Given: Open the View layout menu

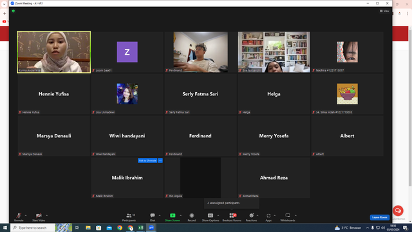Looking at the screenshot, I should (x=384, y=11).
